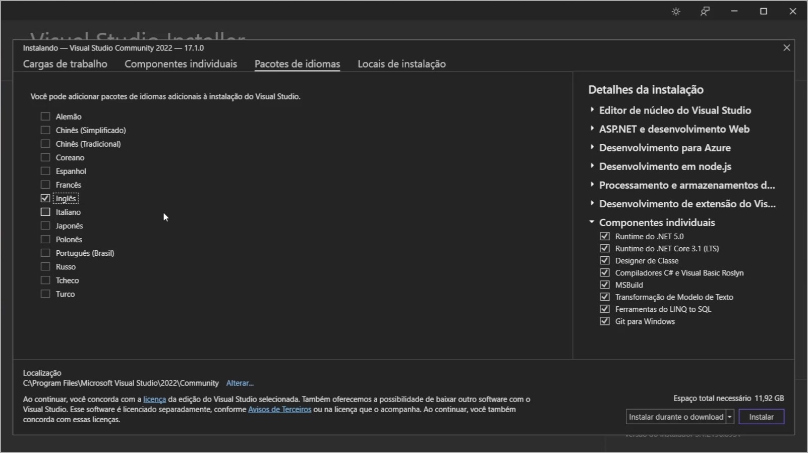Expand ASP.NET e desenvolvimento Web details
The image size is (808, 453).
pos(592,129)
